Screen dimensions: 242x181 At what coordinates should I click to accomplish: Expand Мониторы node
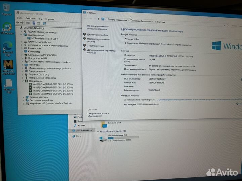22,65
